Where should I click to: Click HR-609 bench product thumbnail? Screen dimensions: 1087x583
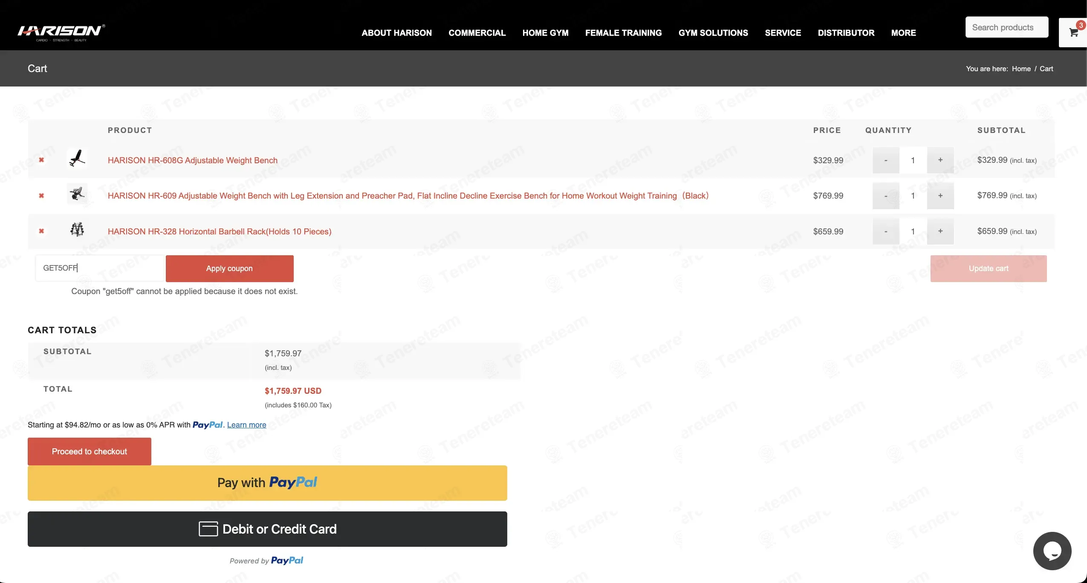click(77, 194)
